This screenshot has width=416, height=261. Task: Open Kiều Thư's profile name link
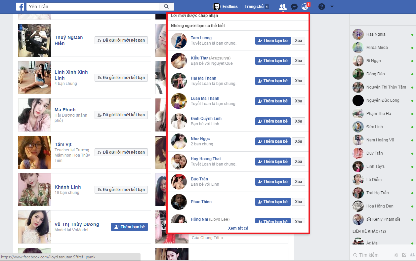(x=199, y=58)
